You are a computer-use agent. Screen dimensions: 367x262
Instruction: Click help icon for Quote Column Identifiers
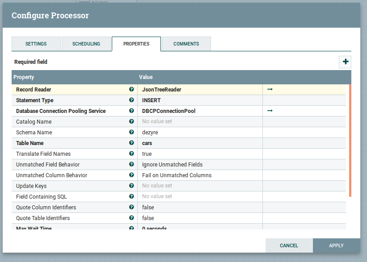click(131, 208)
